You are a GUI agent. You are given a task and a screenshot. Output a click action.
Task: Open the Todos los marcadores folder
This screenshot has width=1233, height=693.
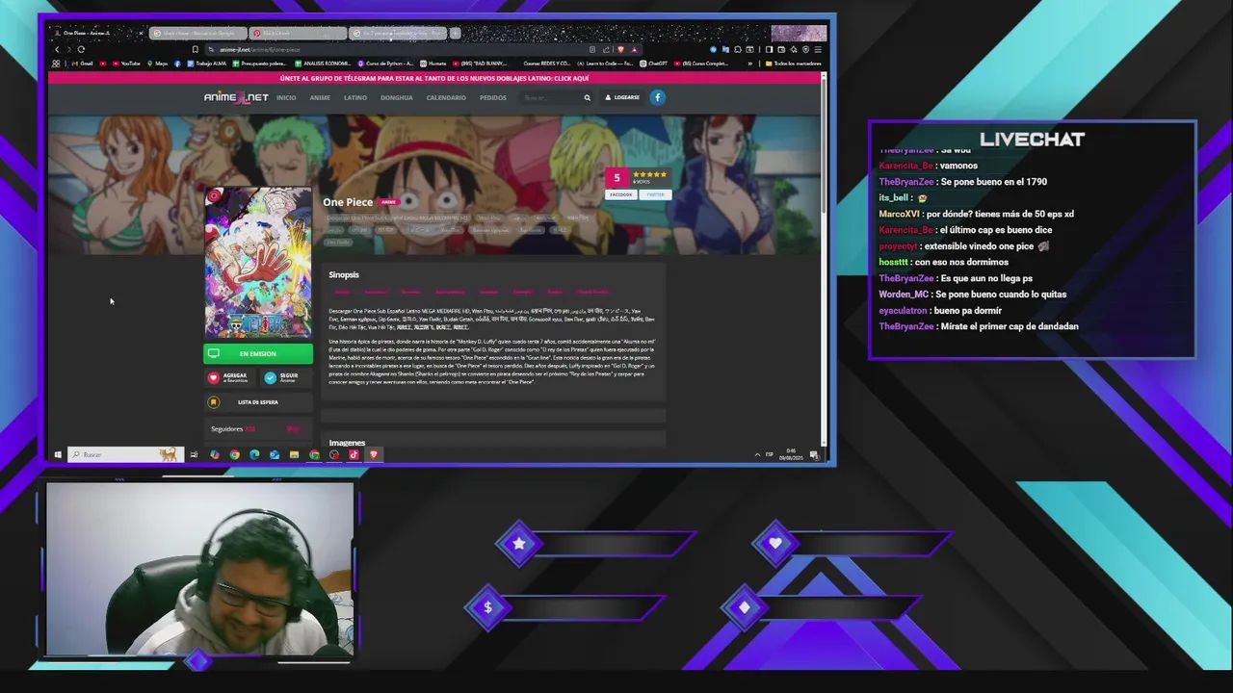(793, 64)
